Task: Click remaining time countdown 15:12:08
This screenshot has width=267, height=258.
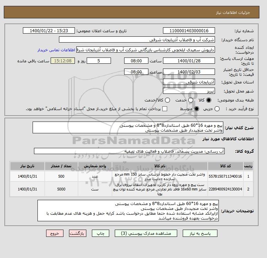Action: (x=63, y=61)
